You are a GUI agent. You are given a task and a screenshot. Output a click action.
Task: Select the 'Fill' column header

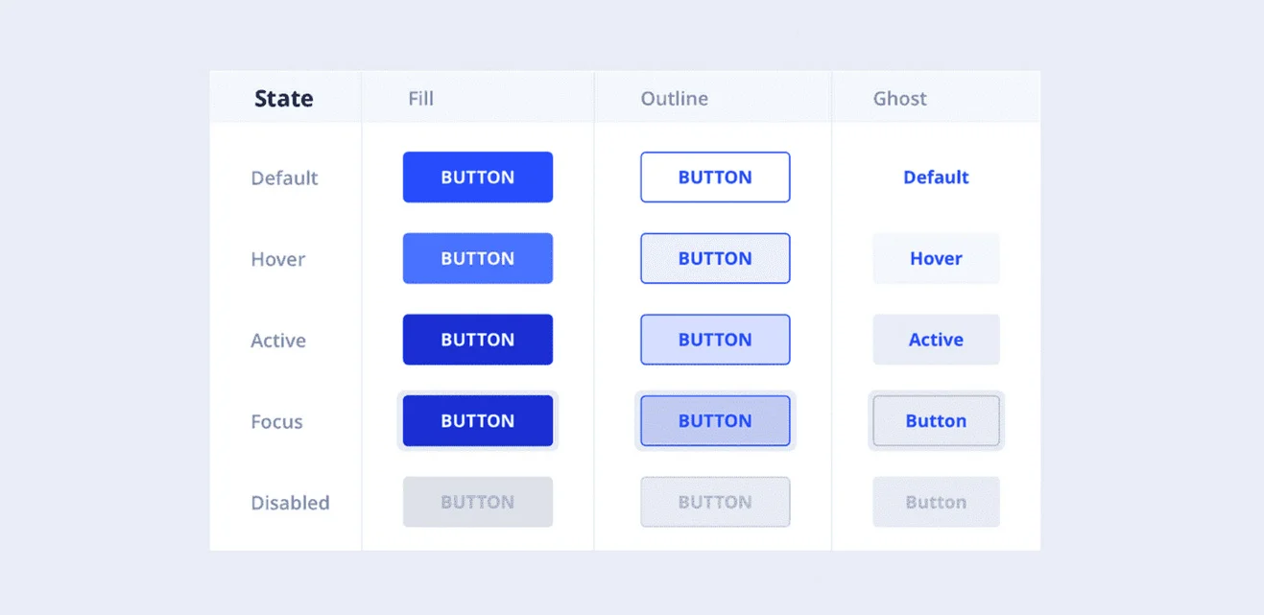[x=420, y=99]
